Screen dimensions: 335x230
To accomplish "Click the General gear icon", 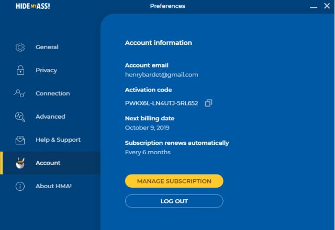I will click(20, 47).
